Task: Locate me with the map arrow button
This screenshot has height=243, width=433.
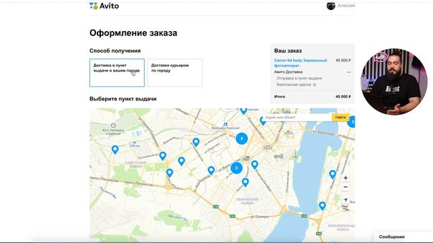Action: point(346,200)
